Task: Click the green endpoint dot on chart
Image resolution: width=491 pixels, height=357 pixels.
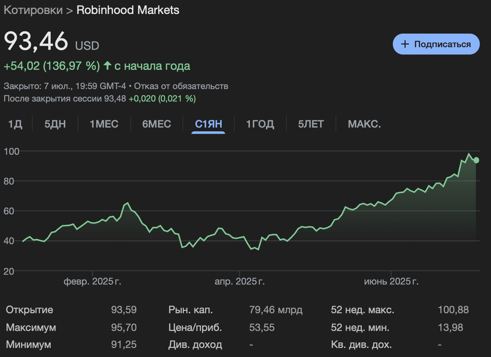Action: [x=476, y=160]
